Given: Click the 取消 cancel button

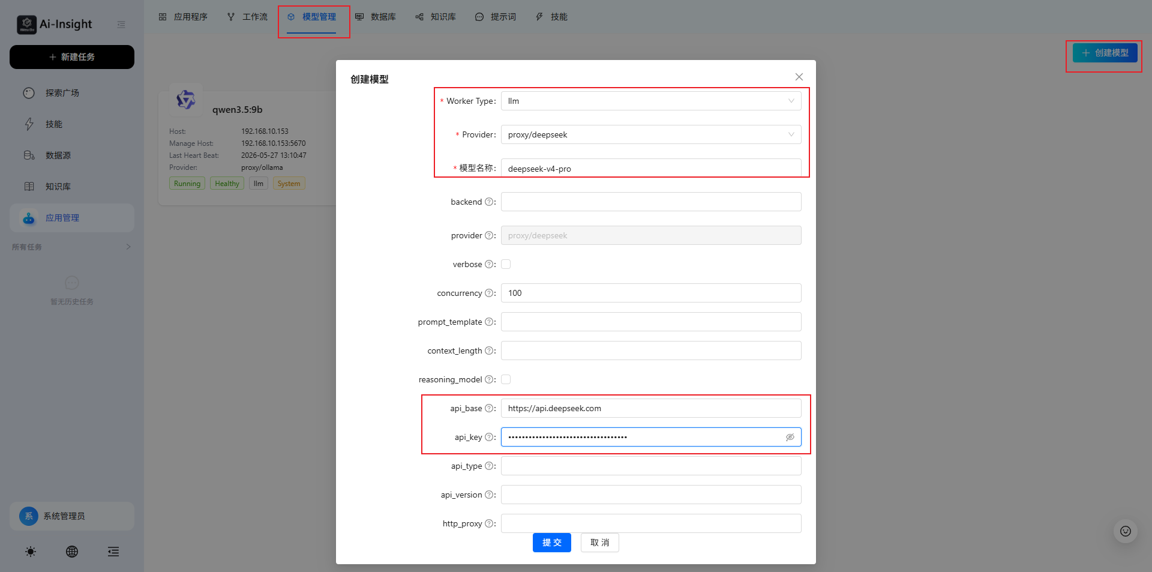Looking at the screenshot, I should (600, 543).
